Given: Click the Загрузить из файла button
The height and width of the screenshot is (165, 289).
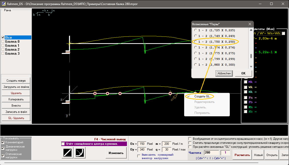Looking at the screenshot, I should [x=16, y=87].
